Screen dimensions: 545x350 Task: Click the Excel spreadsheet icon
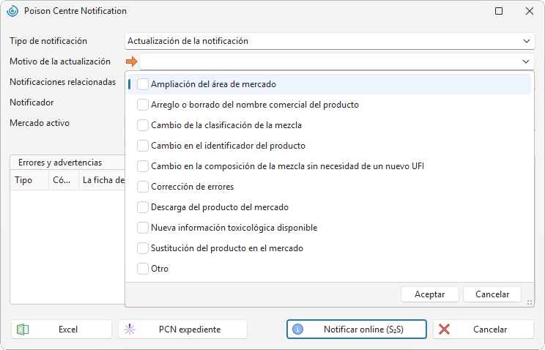pyautogui.click(x=23, y=329)
